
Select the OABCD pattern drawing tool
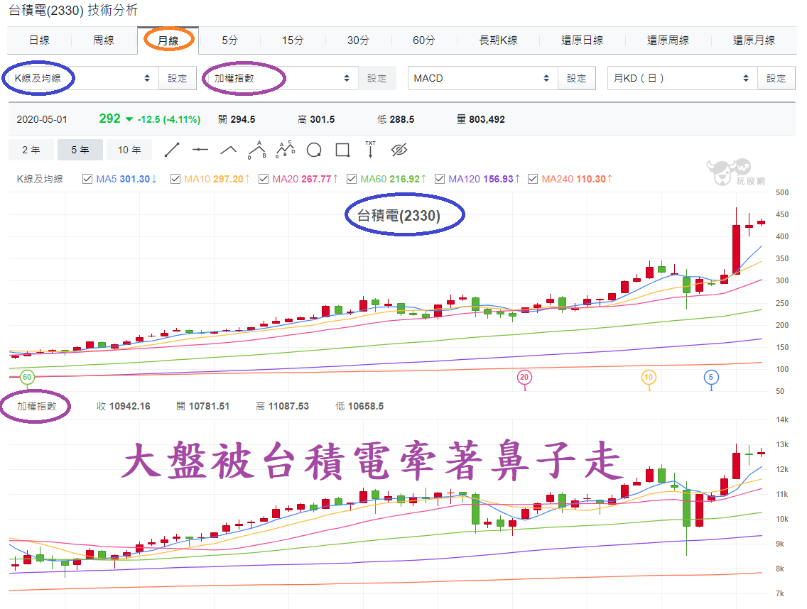[x=286, y=150]
